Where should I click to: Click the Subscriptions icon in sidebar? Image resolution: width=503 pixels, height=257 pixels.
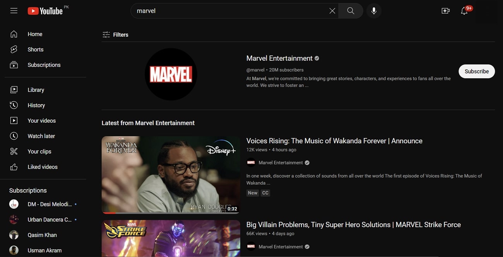pos(14,65)
